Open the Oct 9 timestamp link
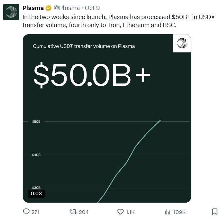Screen dimensions: 221x220 pyautogui.click(x=92, y=8)
